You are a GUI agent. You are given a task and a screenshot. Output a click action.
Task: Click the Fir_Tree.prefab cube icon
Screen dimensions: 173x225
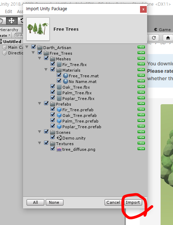point(59,110)
